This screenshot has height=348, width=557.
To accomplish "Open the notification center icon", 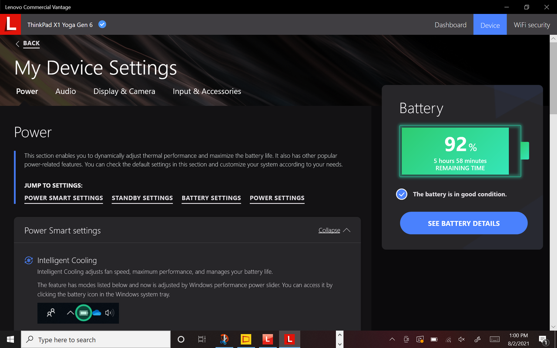I will pos(543,339).
